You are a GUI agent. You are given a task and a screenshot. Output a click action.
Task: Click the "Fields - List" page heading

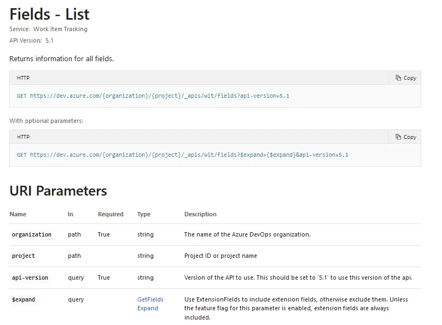[x=49, y=14]
